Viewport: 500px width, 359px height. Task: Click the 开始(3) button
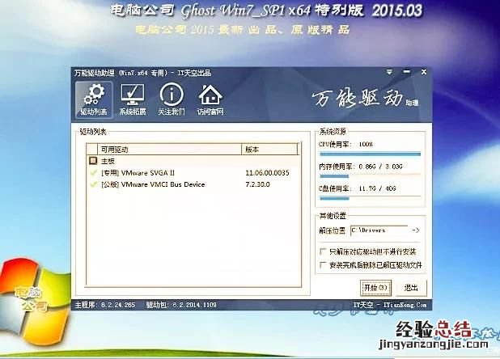[375, 288]
